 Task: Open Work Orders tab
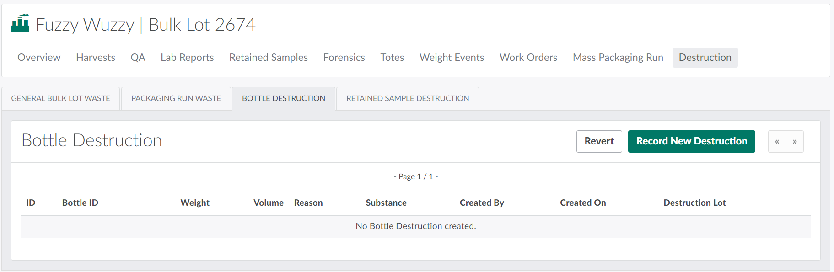(528, 58)
